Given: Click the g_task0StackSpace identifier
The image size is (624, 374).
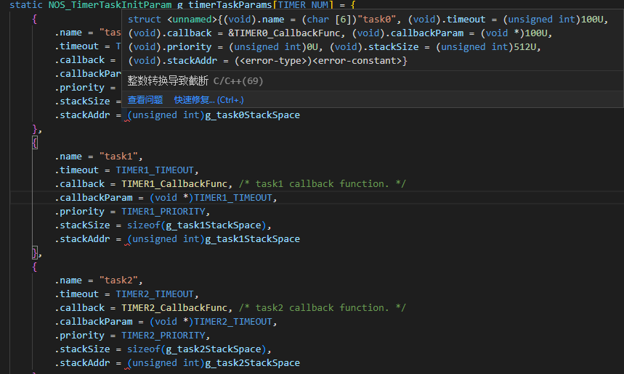Looking at the screenshot, I should click(252, 115).
